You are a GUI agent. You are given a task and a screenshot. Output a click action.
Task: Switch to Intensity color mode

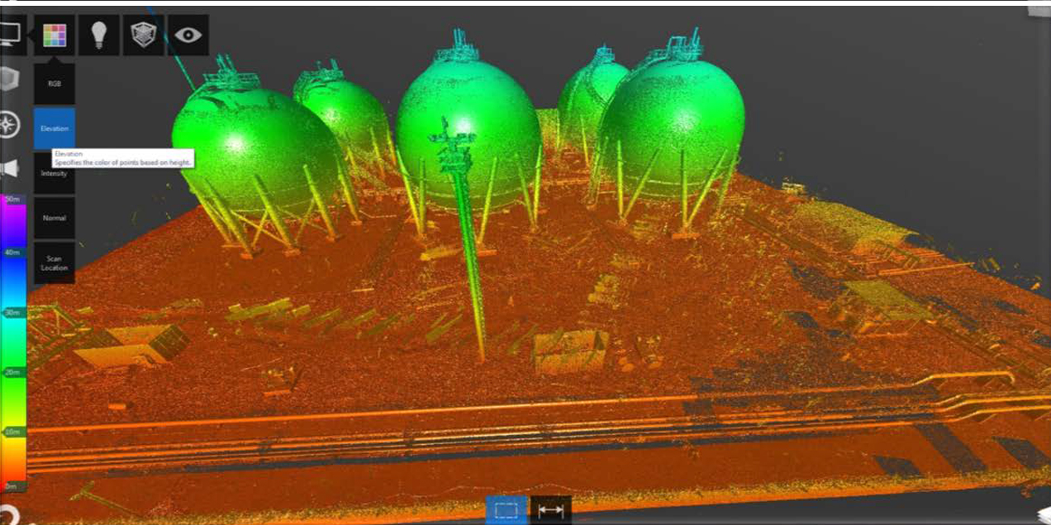[55, 173]
